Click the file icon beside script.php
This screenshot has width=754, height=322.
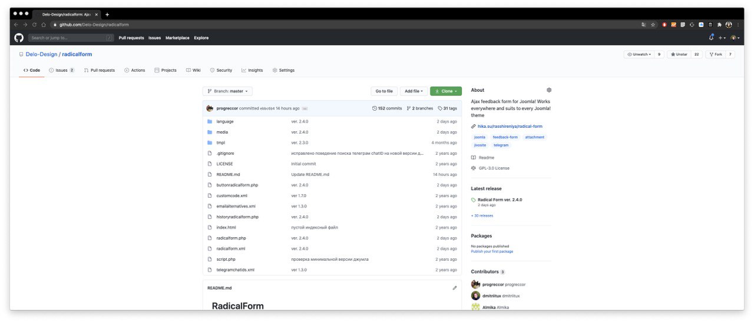click(x=209, y=259)
